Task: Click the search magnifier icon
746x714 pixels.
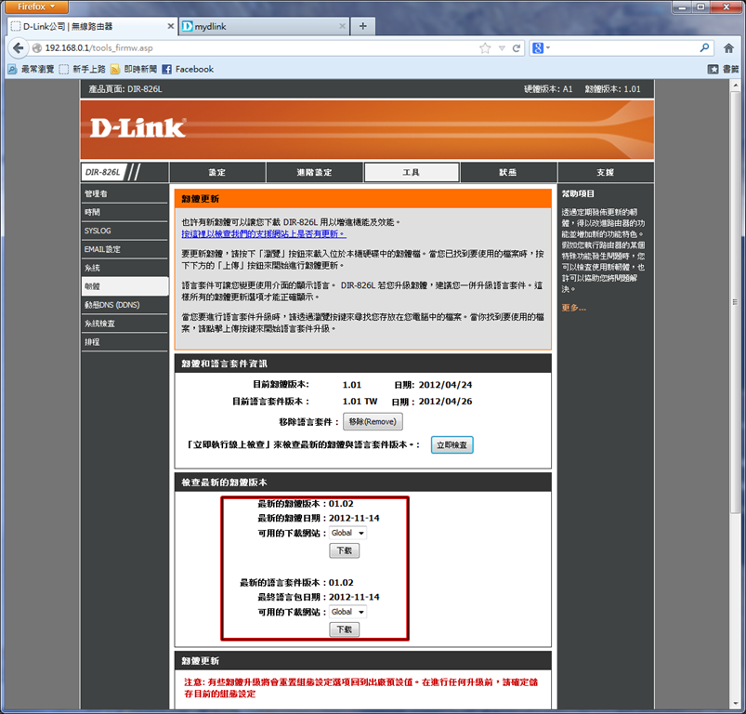Action: click(704, 47)
